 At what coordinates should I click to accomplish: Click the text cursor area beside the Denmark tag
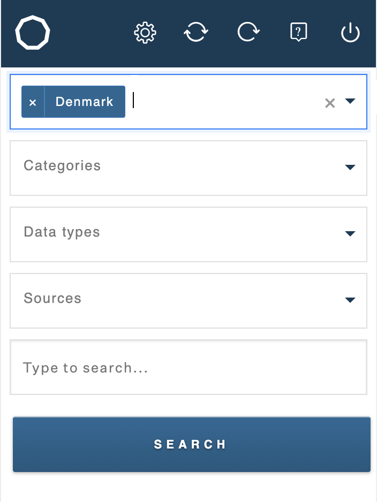(x=224, y=102)
